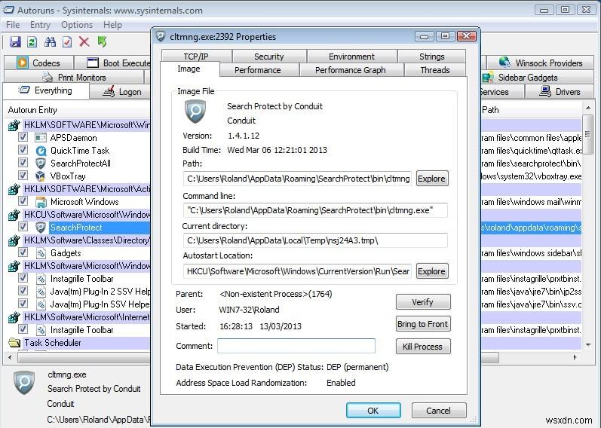The height and width of the screenshot is (428, 601).
Task: Click the Microsoft Windows mail entry icon
Action: 41,202
